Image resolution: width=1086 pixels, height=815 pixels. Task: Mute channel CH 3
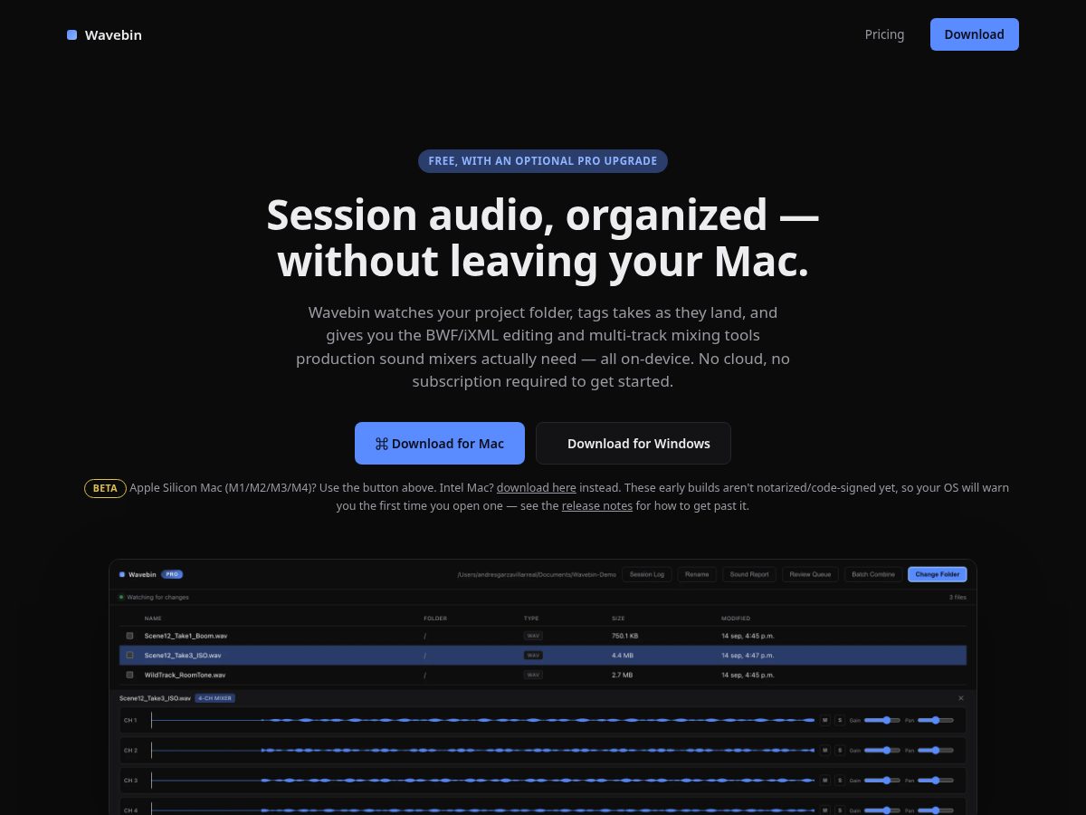[x=824, y=781]
